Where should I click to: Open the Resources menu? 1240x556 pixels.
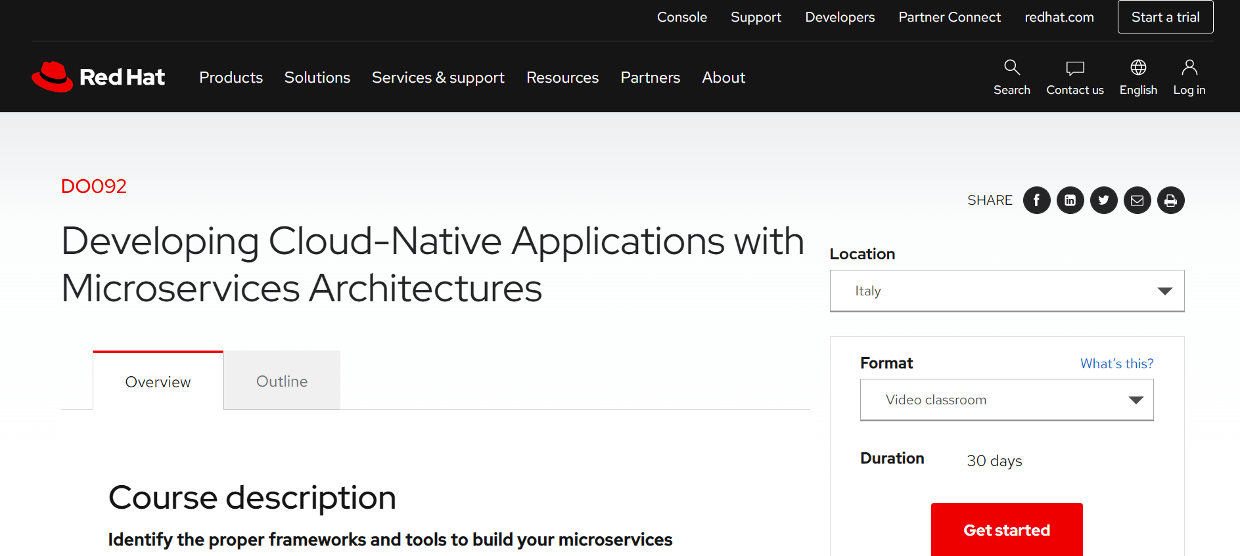pos(563,77)
